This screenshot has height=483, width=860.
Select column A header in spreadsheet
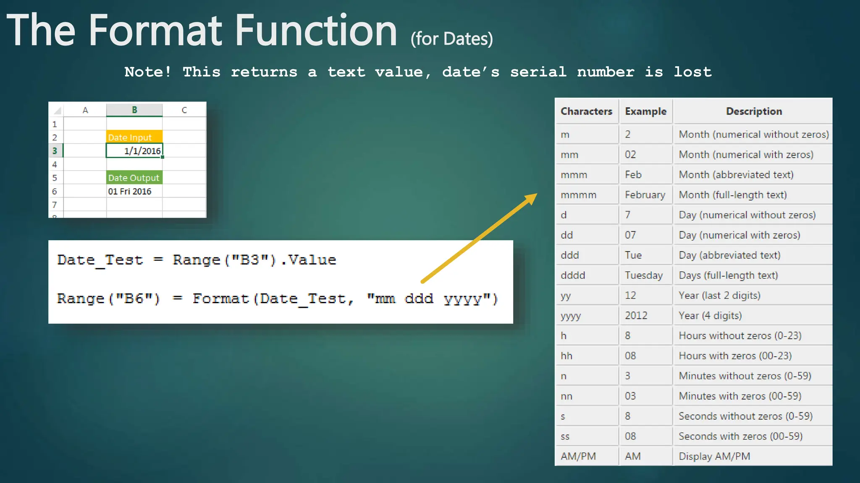coord(85,110)
